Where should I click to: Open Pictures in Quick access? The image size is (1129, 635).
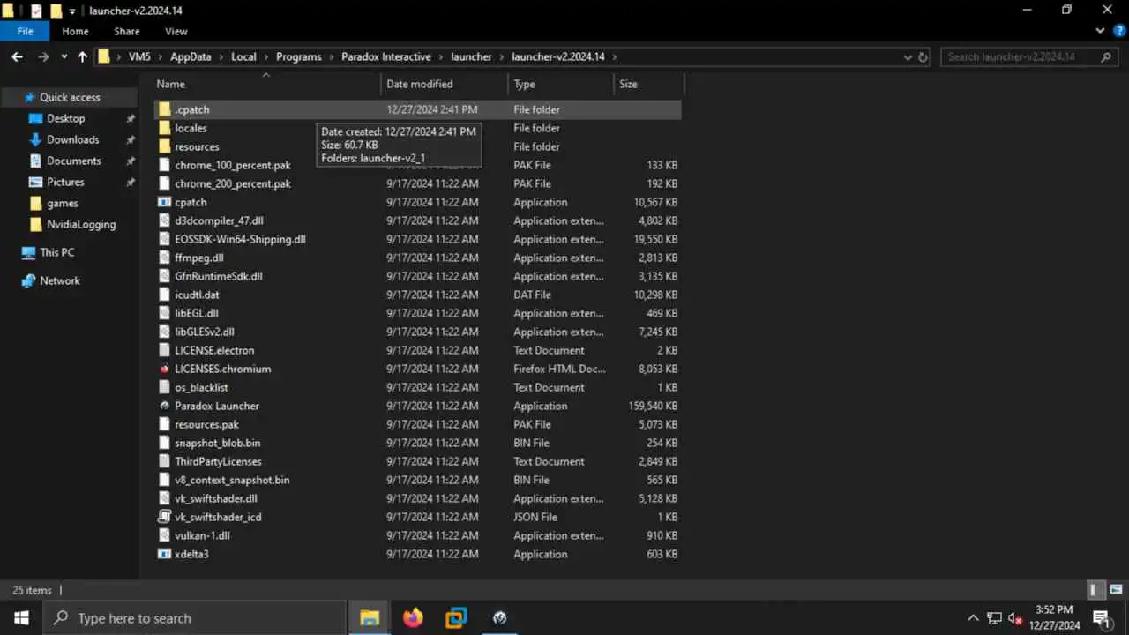(65, 182)
